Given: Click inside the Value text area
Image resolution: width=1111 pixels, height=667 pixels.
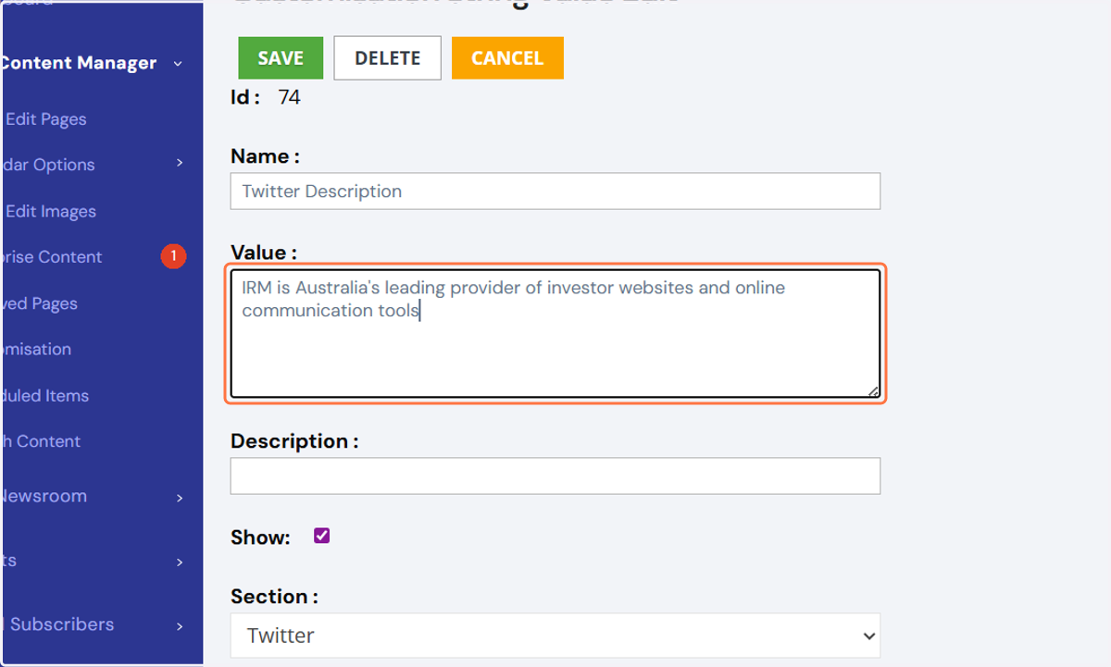Looking at the screenshot, I should [x=555, y=334].
